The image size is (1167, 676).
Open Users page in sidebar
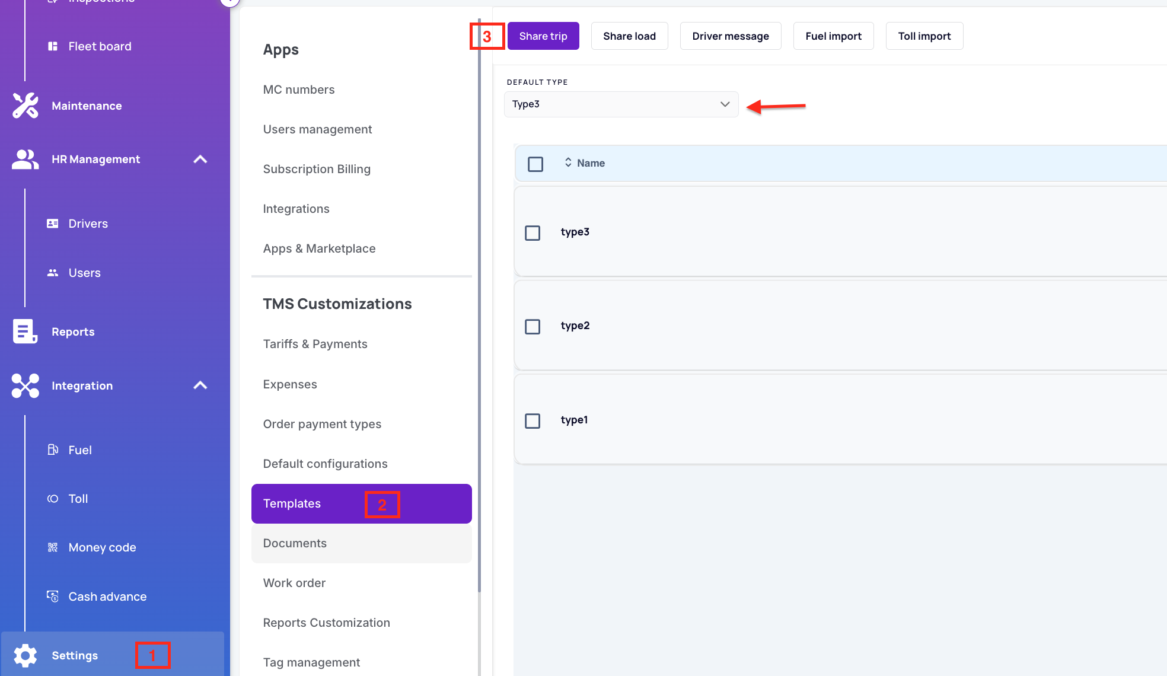pos(84,273)
